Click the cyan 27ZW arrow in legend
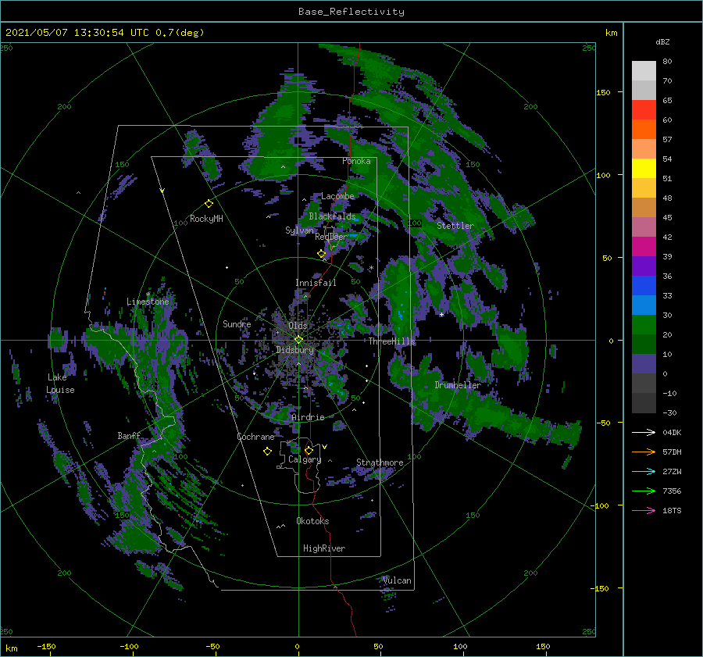Screen dimensions: 703x657 (x=644, y=471)
